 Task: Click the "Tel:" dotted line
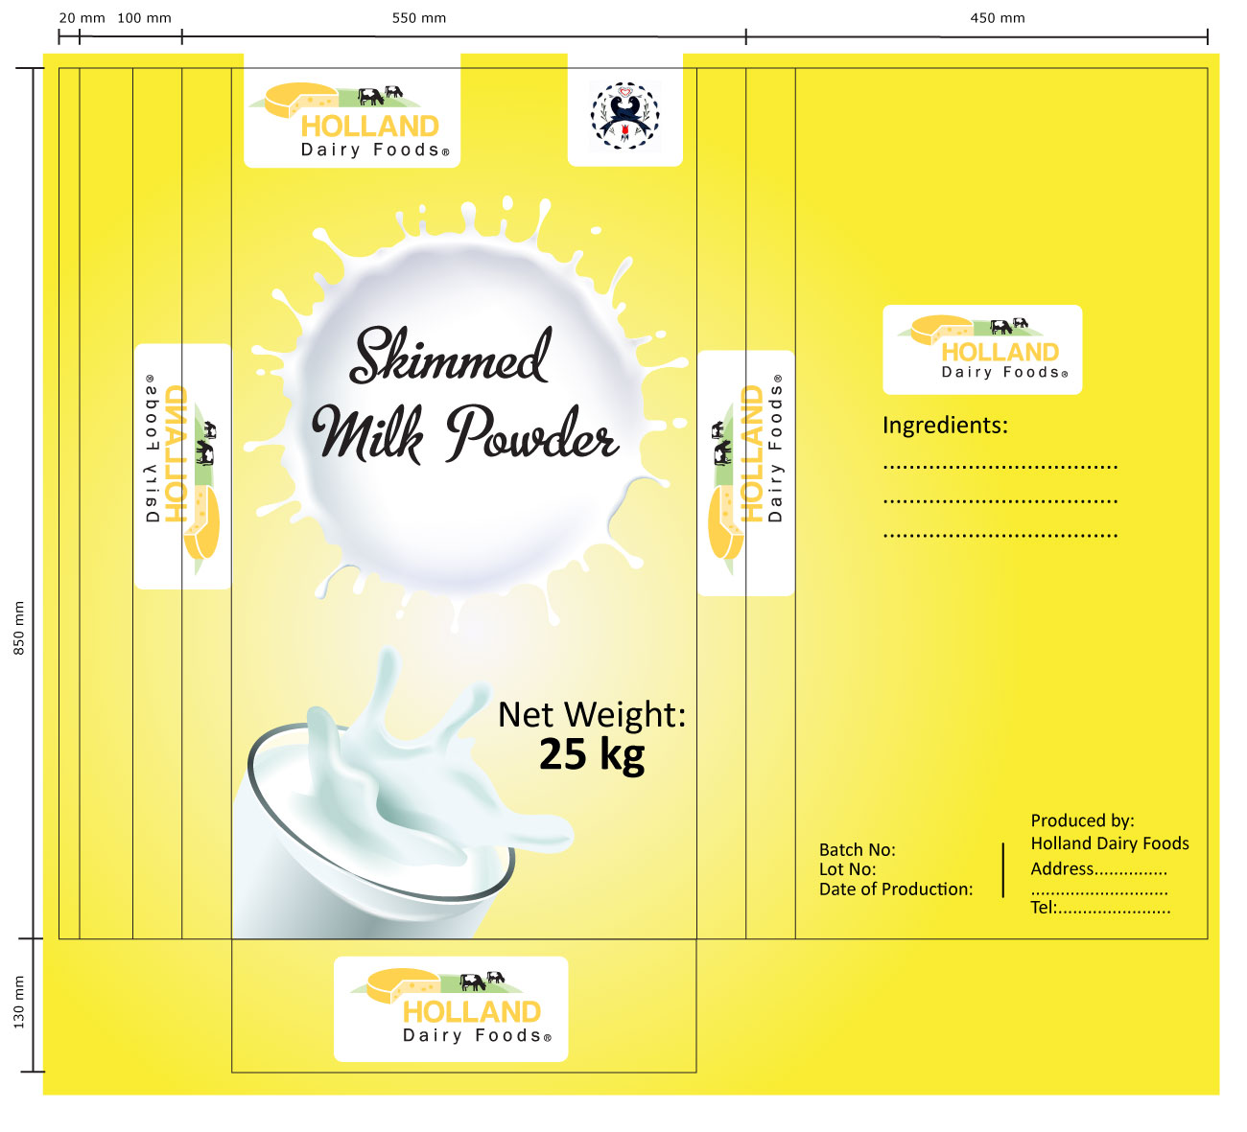1100,907
